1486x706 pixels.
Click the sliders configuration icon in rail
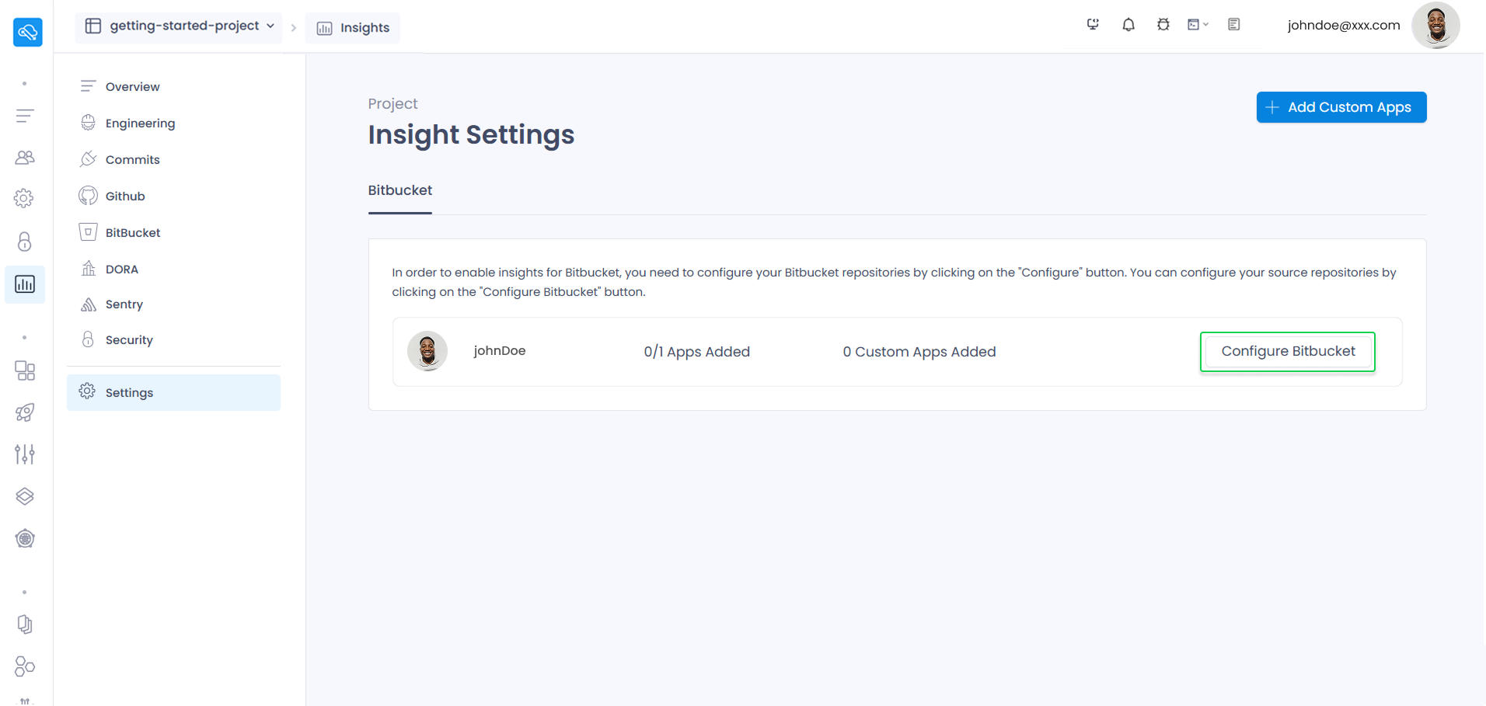coord(25,454)
